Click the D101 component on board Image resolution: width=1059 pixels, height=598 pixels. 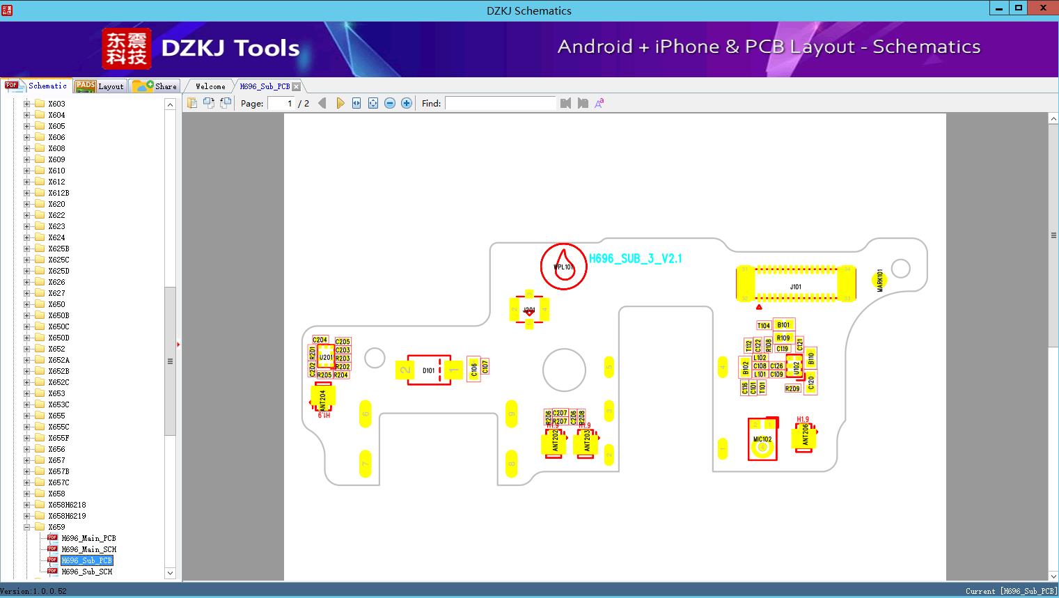[x=429, y=370]
